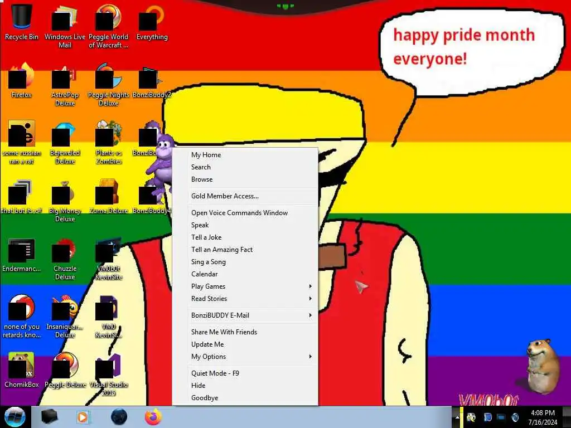Select the Peggle Deluxe desktop icon
Screen dimensions: 571x428
pyautogui.click(x=65, y=371)
